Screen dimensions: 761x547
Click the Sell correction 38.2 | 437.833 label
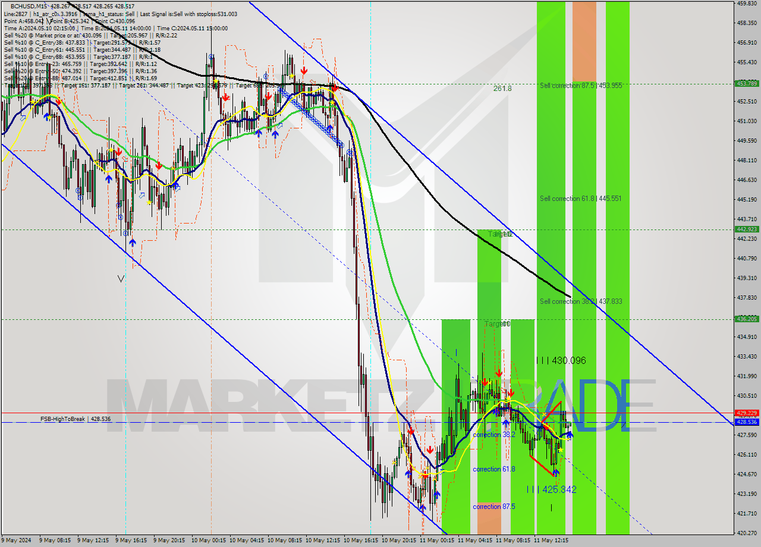[x=581, y=301]
